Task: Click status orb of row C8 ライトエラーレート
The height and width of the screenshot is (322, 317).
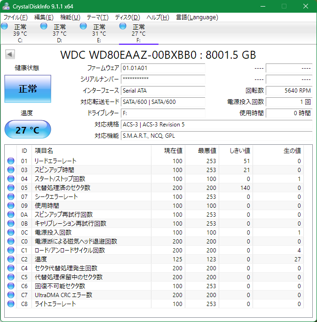Action: [x=11, y=304]
